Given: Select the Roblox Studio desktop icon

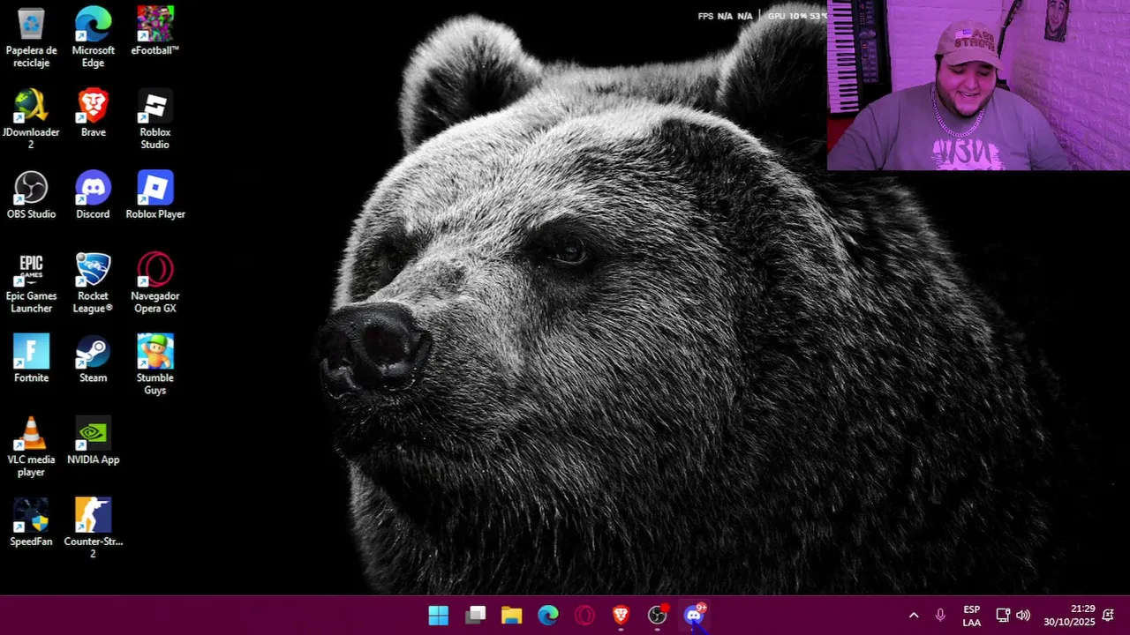Looking at the screenshot, I should point(154,119).
